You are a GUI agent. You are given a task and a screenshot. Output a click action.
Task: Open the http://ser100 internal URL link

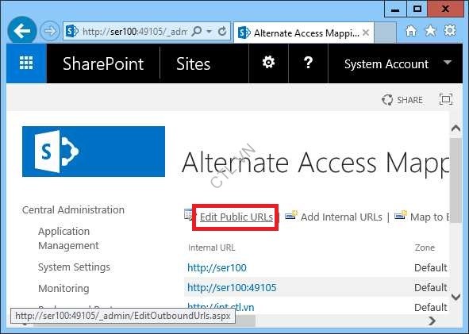click(x=217, y=267)
